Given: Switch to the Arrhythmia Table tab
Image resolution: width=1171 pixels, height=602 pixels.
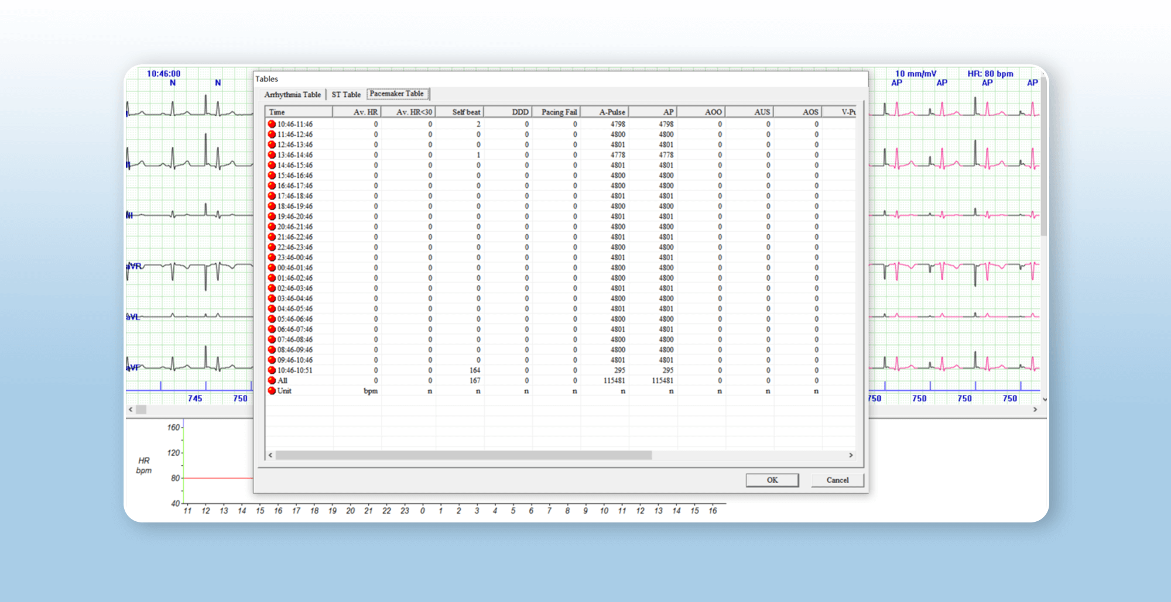Looking at the screenshot, I should click(292, 94).
